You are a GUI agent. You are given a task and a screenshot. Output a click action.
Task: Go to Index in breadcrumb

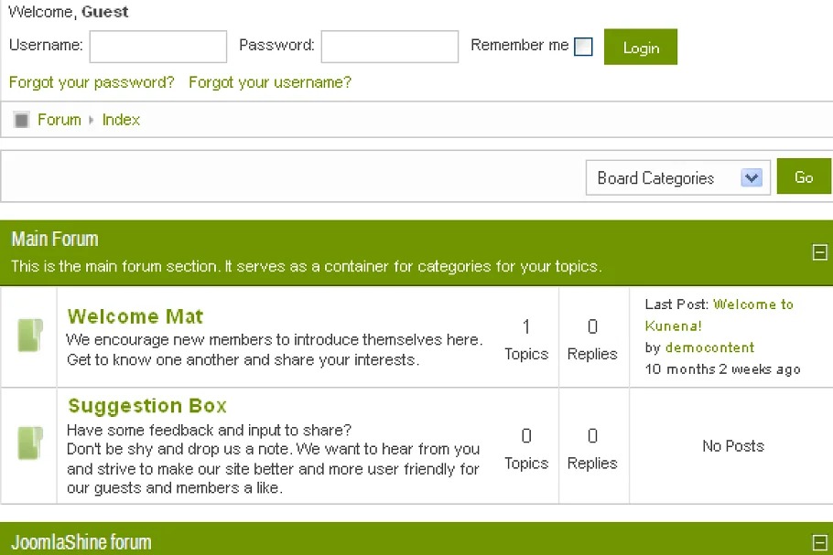[x=121, y=120]
